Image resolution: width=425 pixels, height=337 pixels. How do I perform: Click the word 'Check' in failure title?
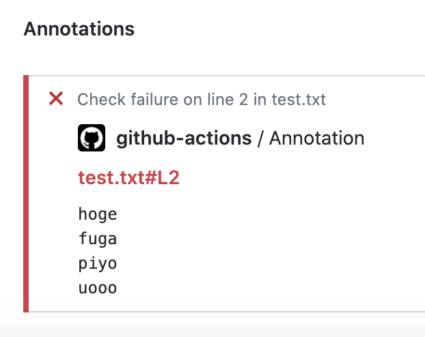pos(102,100)
